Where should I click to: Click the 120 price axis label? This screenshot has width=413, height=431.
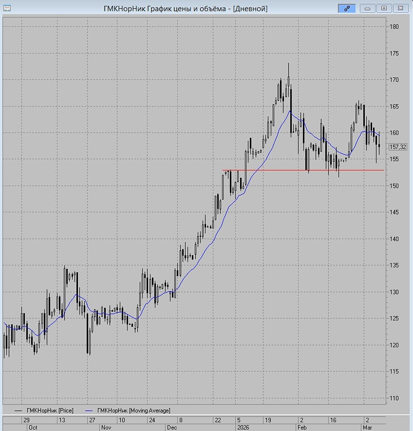click(x=394, y=345)
